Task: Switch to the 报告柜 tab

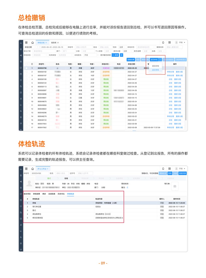Action: tap(54, 43)
